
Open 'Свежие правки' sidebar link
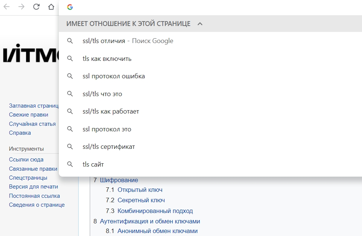[x=29, y=115]
